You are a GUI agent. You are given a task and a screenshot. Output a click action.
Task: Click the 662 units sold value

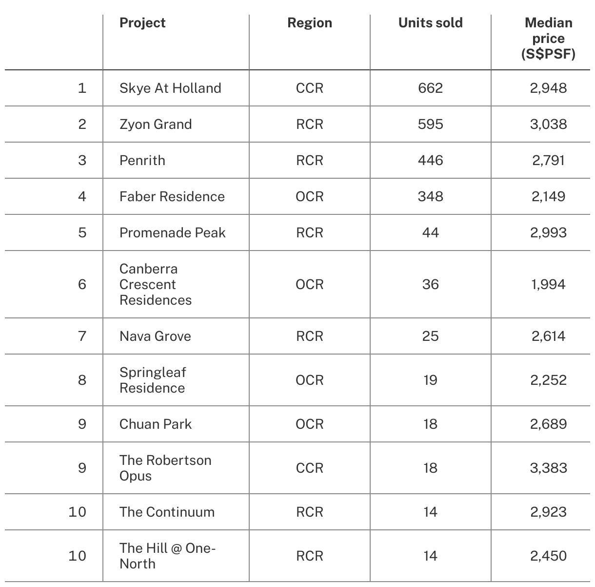coord(430,88)
